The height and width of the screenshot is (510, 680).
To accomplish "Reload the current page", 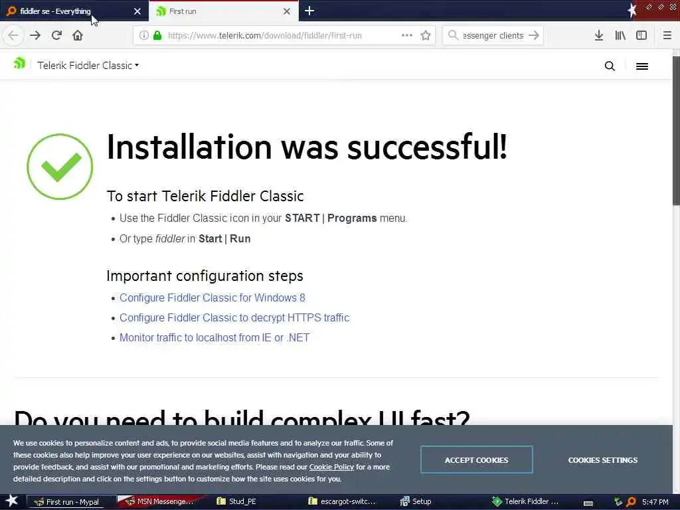I will (x=56, y=36).
